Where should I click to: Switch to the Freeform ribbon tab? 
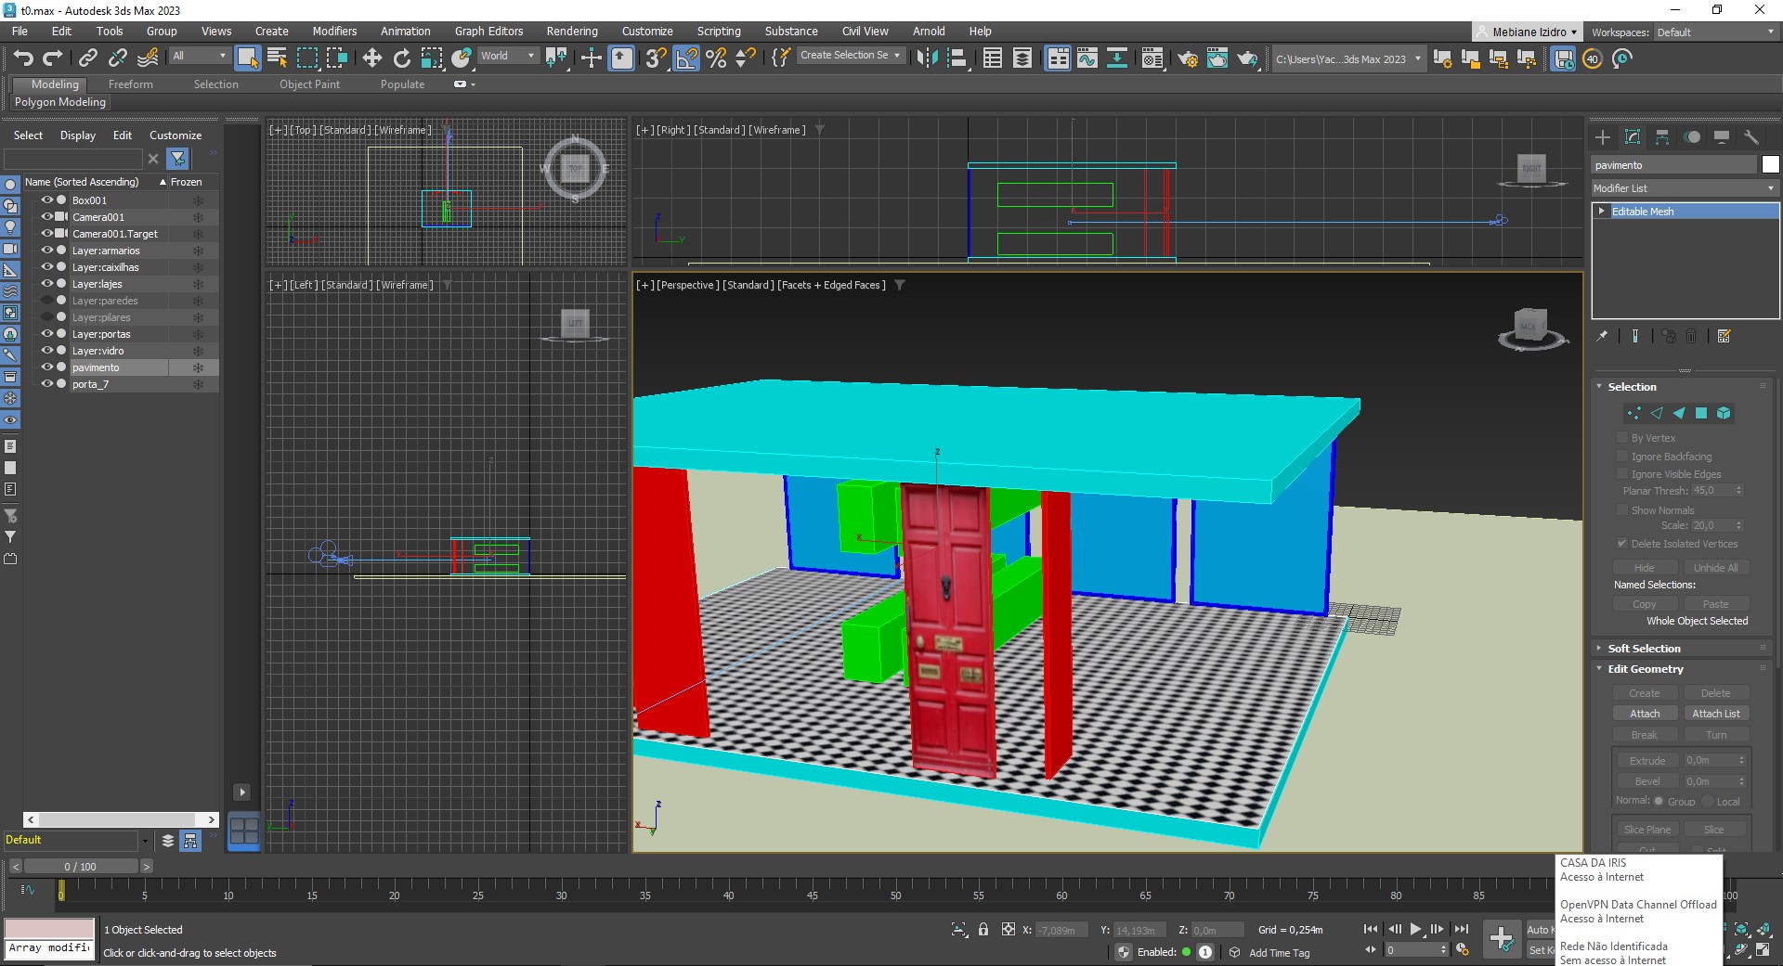[130, 84]
